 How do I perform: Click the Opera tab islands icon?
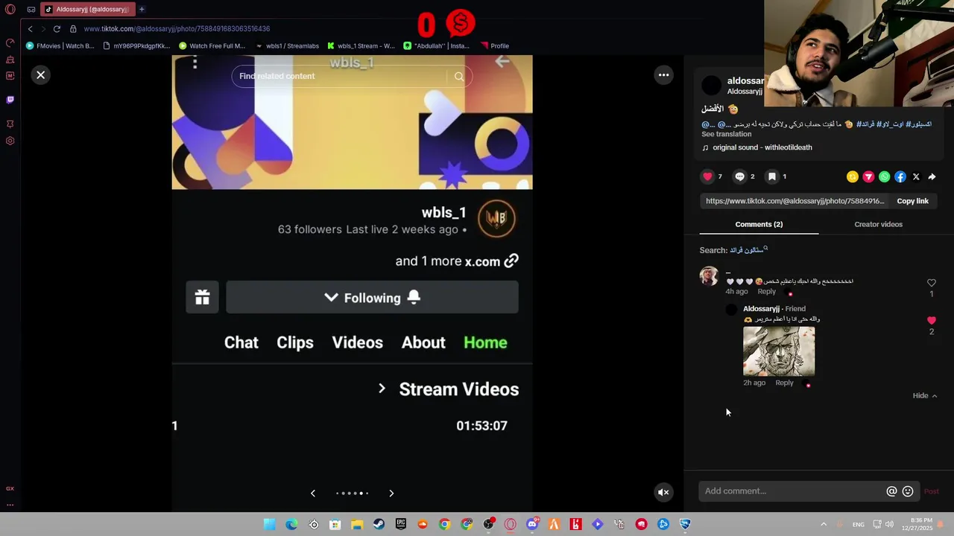click(x=31, y=9)
